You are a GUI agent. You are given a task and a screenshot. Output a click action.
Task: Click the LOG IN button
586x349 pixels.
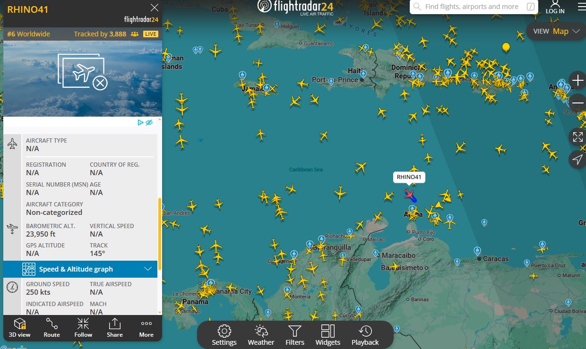pyautogui.click(x=555, y=7)
